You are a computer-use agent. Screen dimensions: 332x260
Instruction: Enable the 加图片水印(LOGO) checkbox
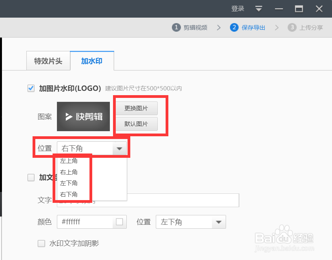pos(31,88)
